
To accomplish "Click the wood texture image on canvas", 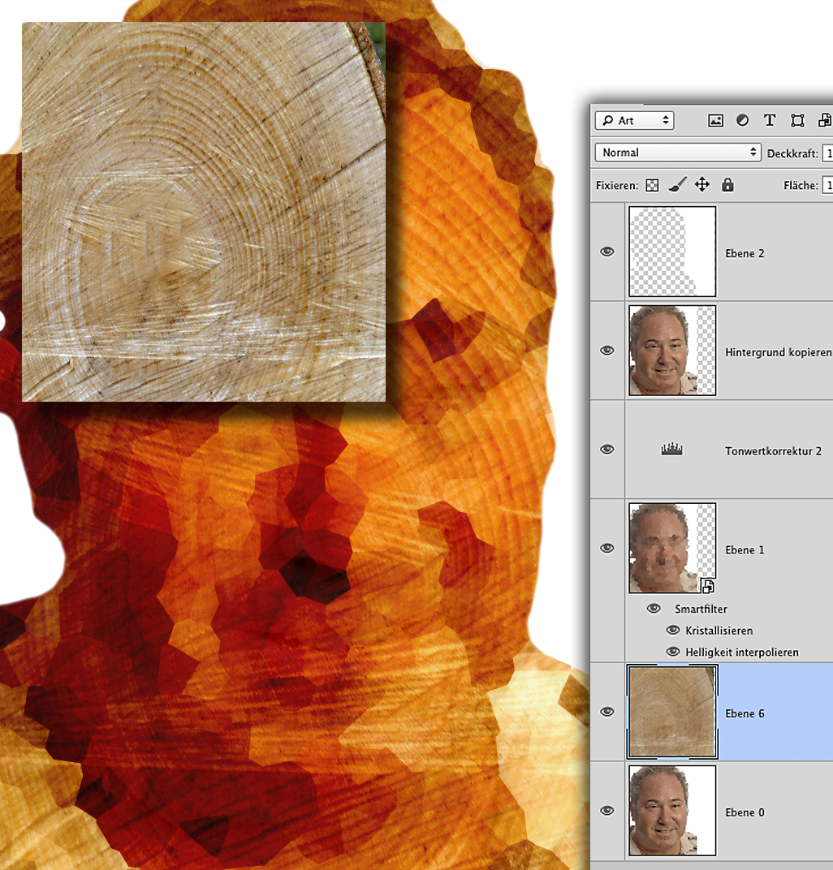I will point(204,211).
